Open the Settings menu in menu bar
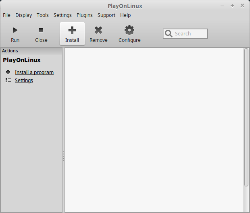 (x=62, y=15)
